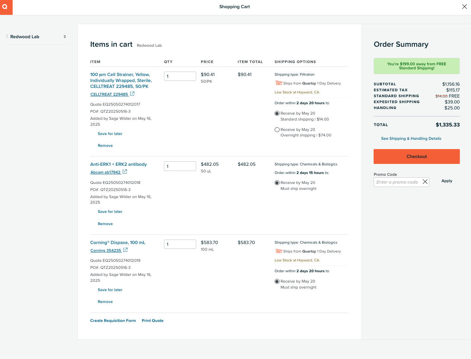Click the handling value $25.00
This screenshot has height=359, width=471.
(x=452, y=108)
